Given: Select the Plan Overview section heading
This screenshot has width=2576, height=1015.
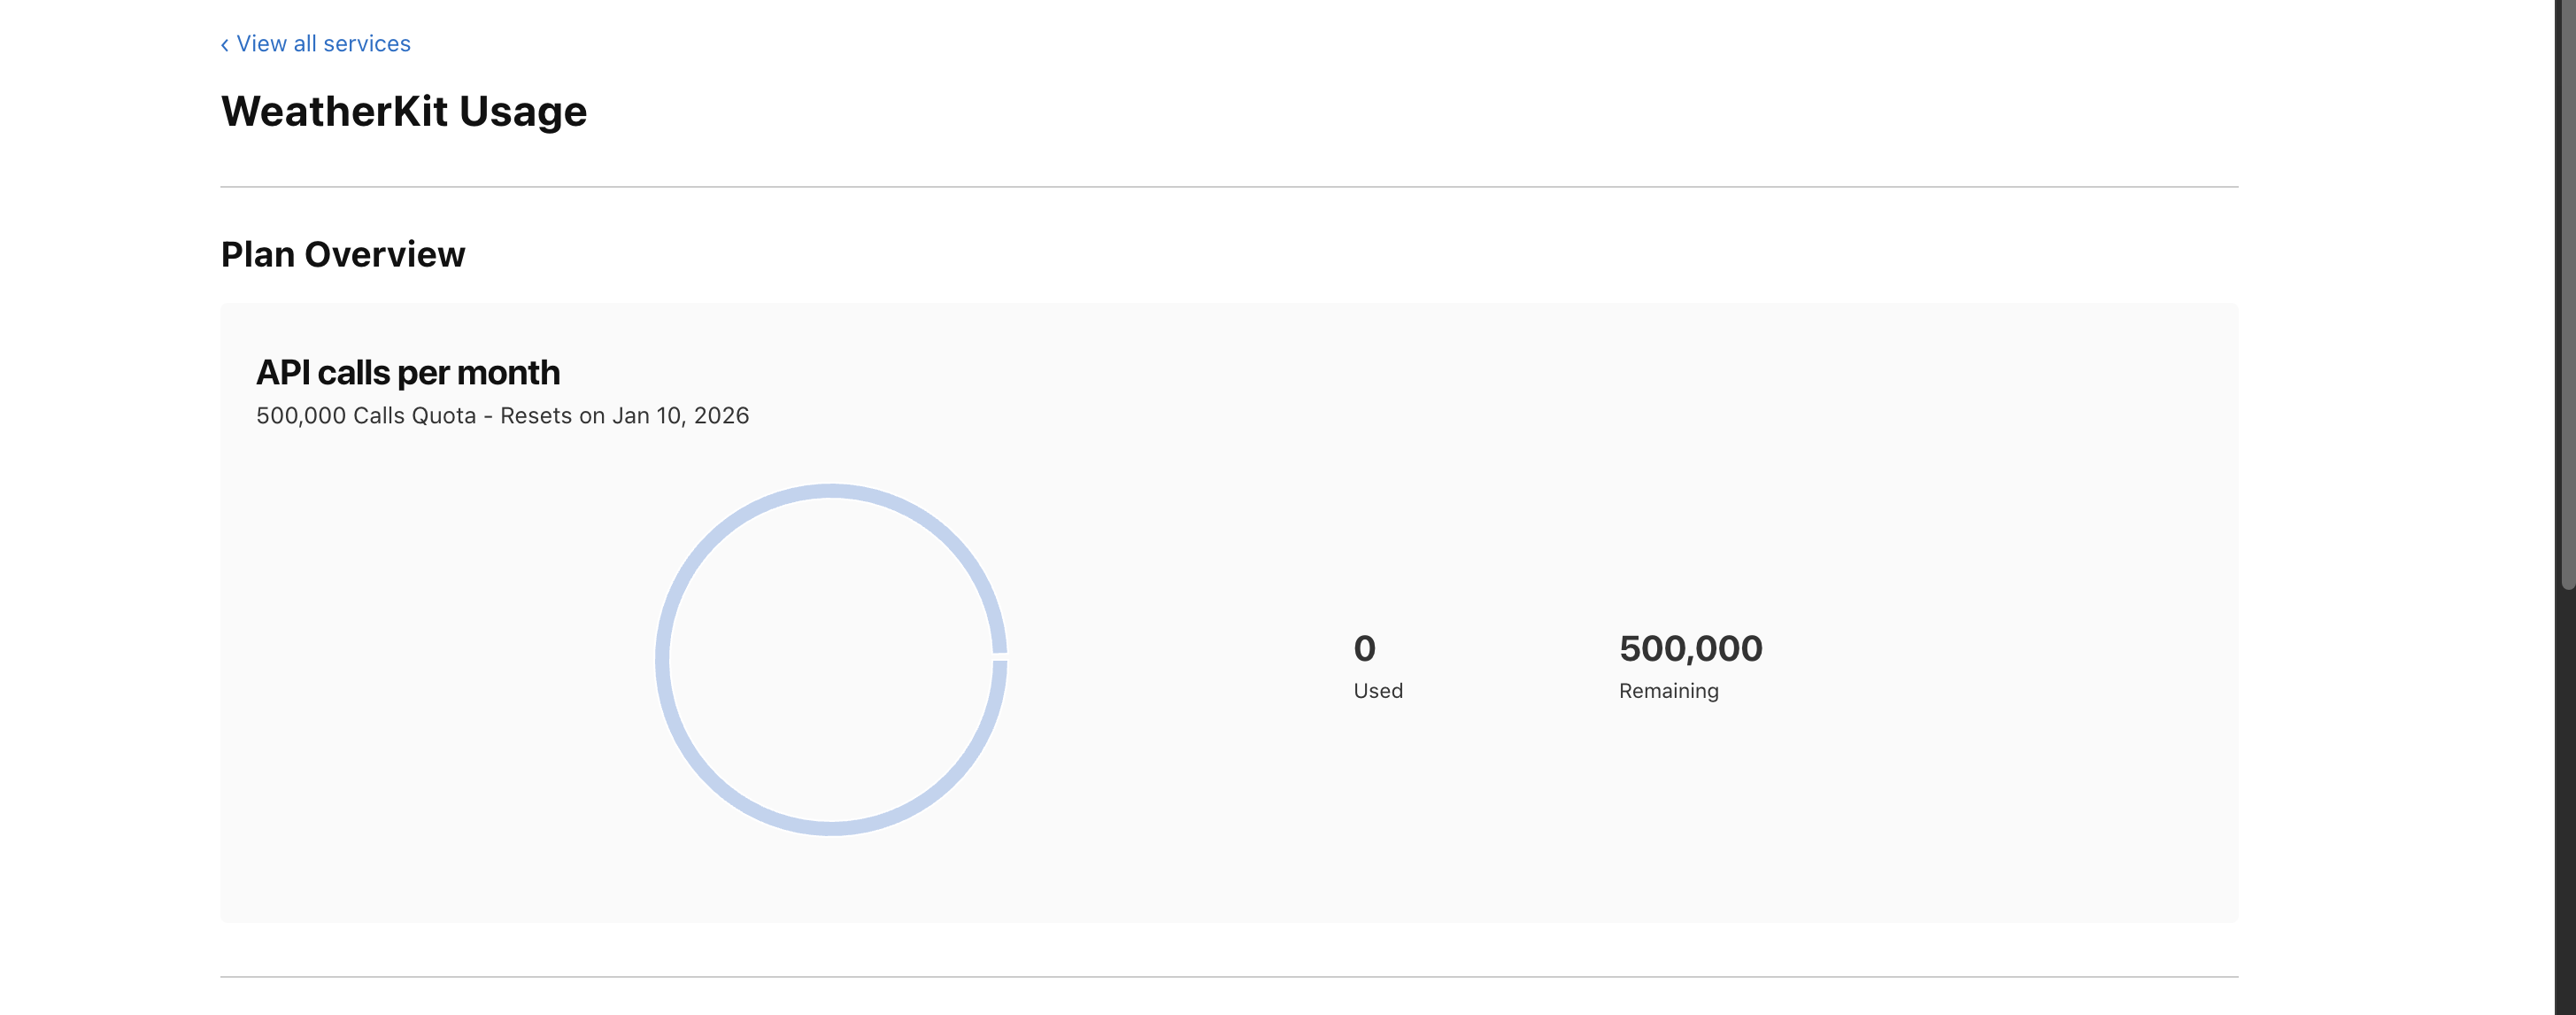Looking at the screenshot, I should [x=342, y=254].
